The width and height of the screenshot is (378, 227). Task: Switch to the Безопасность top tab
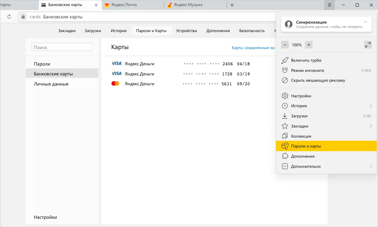(252, 31)
